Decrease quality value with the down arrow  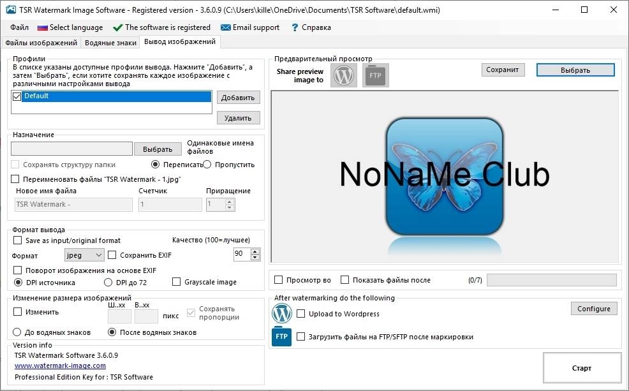tap(255, 257)
